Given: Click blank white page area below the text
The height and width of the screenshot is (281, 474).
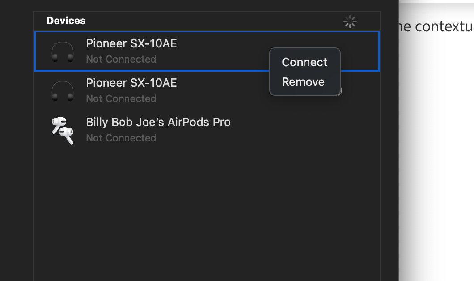Looking at the screenshot, I should [438, 157].
